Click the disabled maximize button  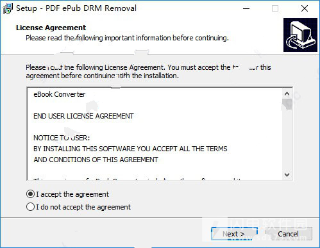(x=275, y=8)
